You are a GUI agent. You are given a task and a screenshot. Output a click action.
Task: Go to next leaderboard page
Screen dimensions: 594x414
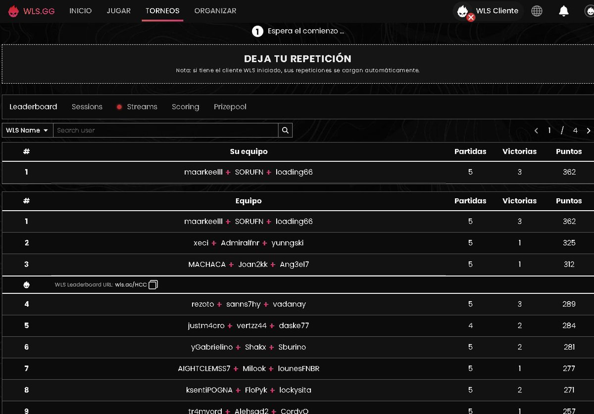tap(589, 131)
